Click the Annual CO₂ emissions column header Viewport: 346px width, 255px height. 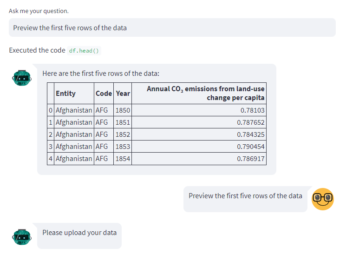[x=206, y=93]
